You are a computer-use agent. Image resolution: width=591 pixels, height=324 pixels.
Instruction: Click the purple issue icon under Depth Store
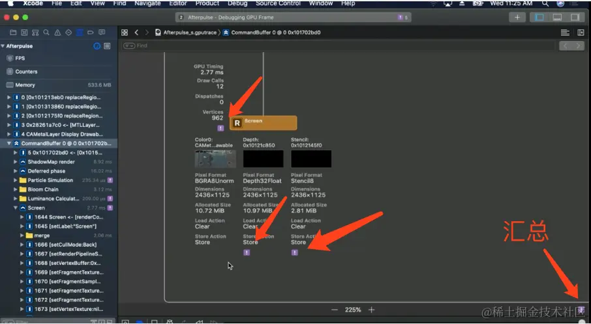pyautogui.click(x=247, y=252)
